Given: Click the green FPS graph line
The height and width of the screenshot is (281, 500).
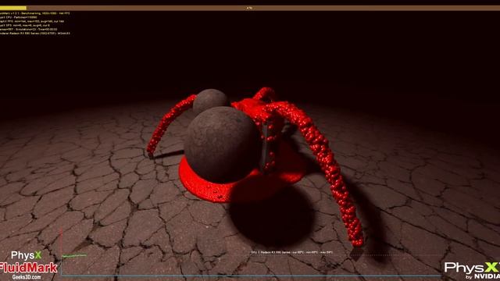Looking at the screenshot, I should (x=74, y=255).
